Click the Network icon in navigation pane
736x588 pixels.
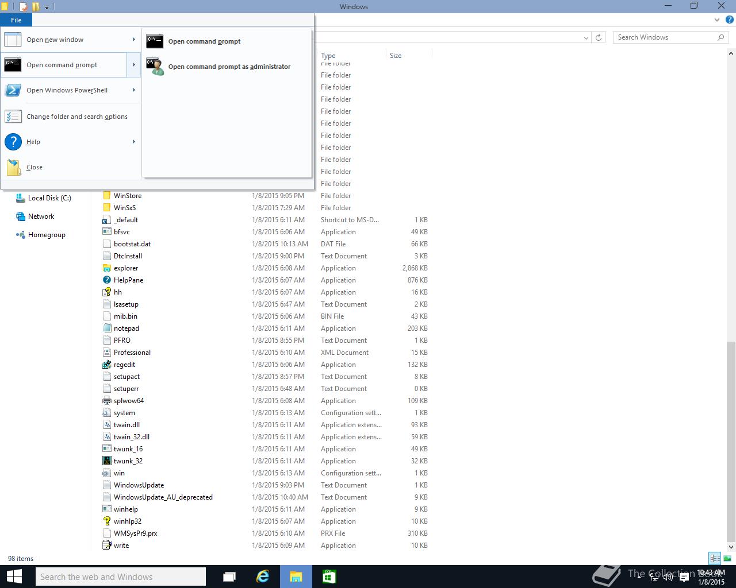click(x=21, y=216)
